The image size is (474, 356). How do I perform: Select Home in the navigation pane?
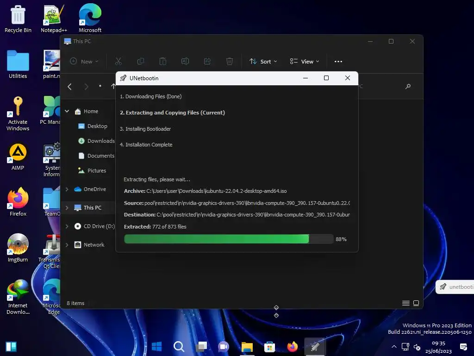click(87, 111)
